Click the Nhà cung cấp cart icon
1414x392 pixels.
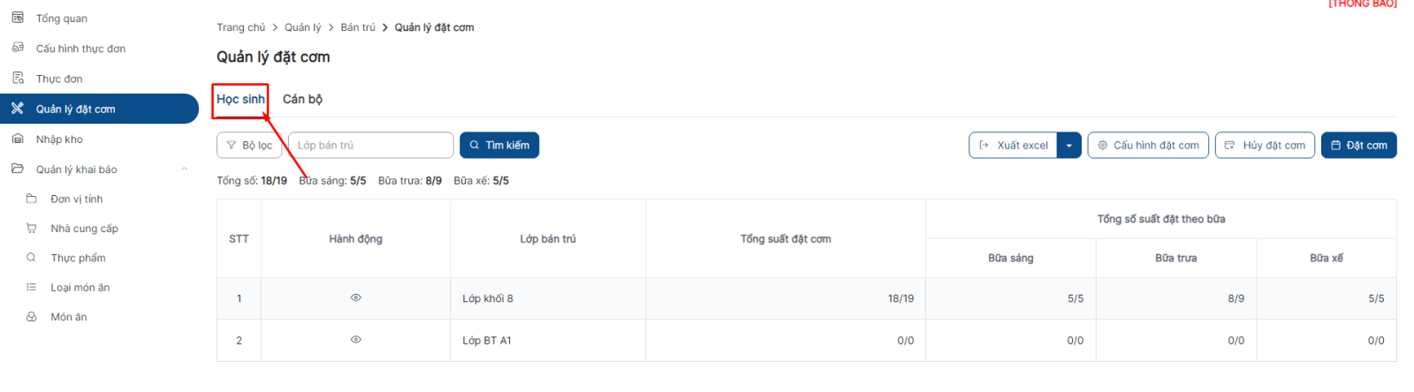pos(32,228)
